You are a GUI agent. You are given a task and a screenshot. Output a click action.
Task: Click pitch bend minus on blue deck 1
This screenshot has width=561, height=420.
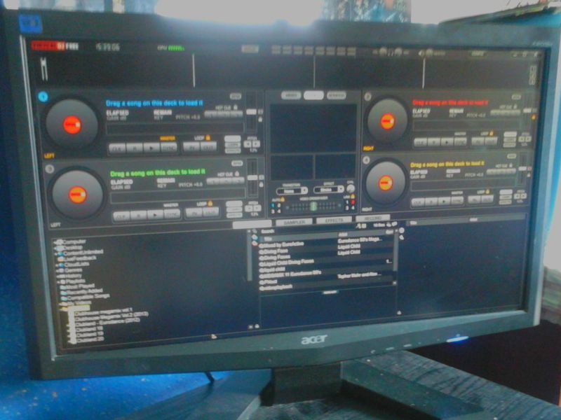click(x=248, y=144)
